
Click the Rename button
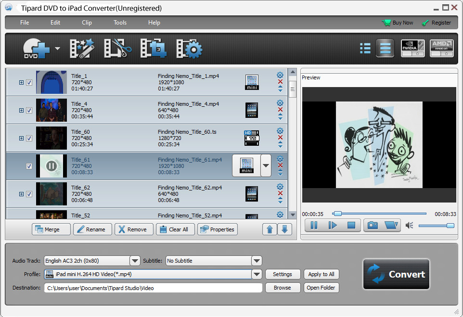click(x=93, y=229)
